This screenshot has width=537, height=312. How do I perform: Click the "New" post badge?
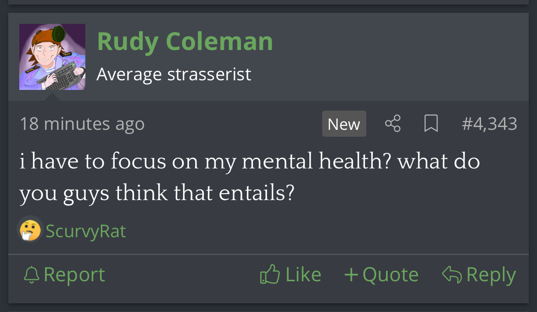click(x=344, y=124)
